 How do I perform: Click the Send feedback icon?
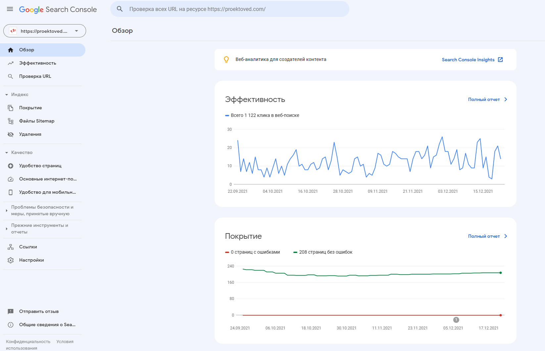coord(11,312)
